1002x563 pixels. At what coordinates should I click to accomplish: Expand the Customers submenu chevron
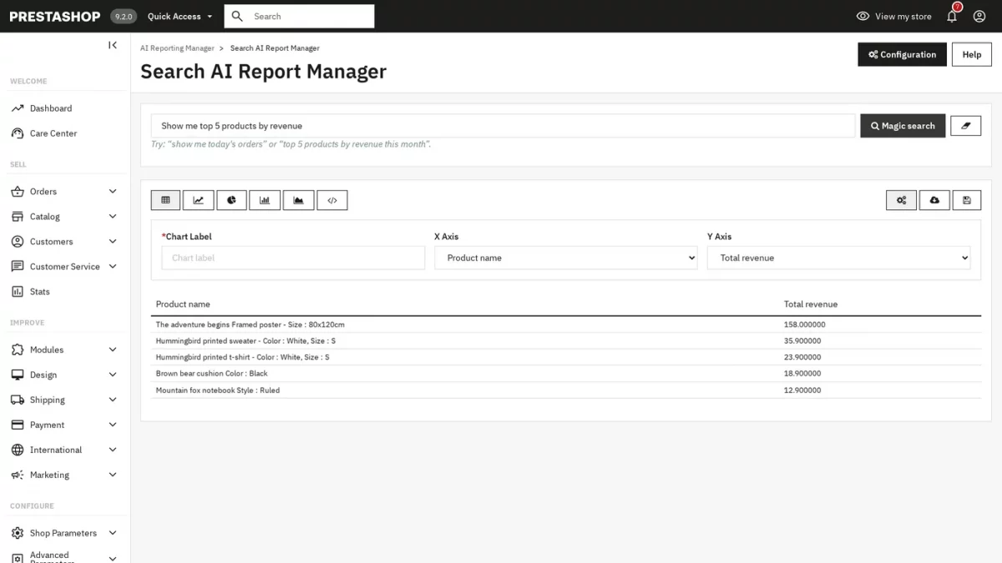click(x=113, y=242)
